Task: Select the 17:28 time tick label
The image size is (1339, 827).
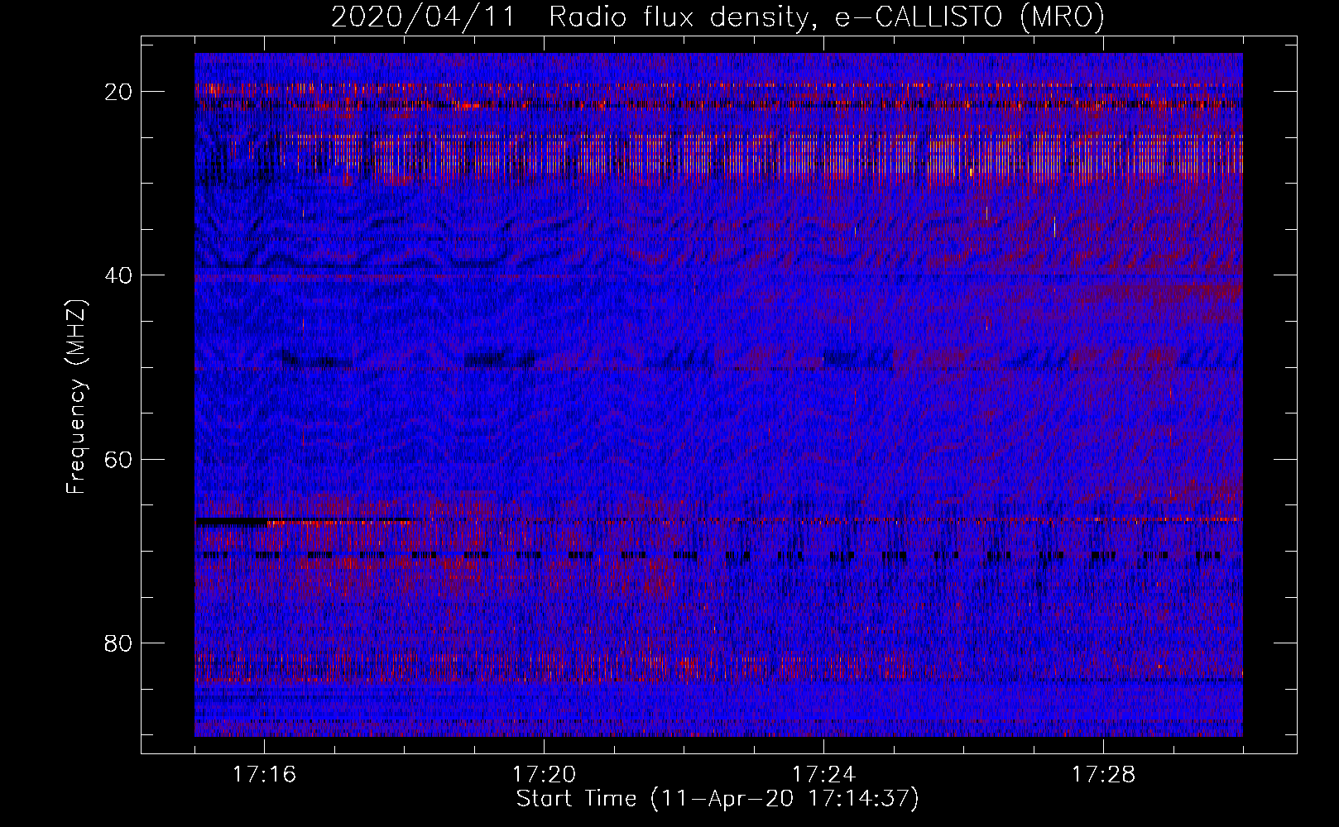Action: [1104, 775]
